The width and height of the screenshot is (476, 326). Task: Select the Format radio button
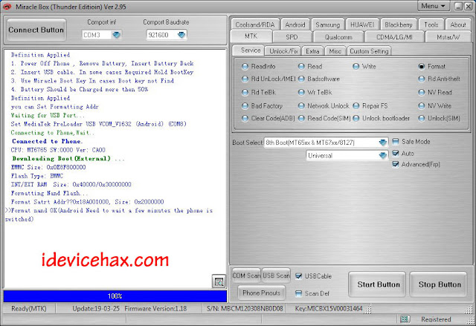click(422, 66)
